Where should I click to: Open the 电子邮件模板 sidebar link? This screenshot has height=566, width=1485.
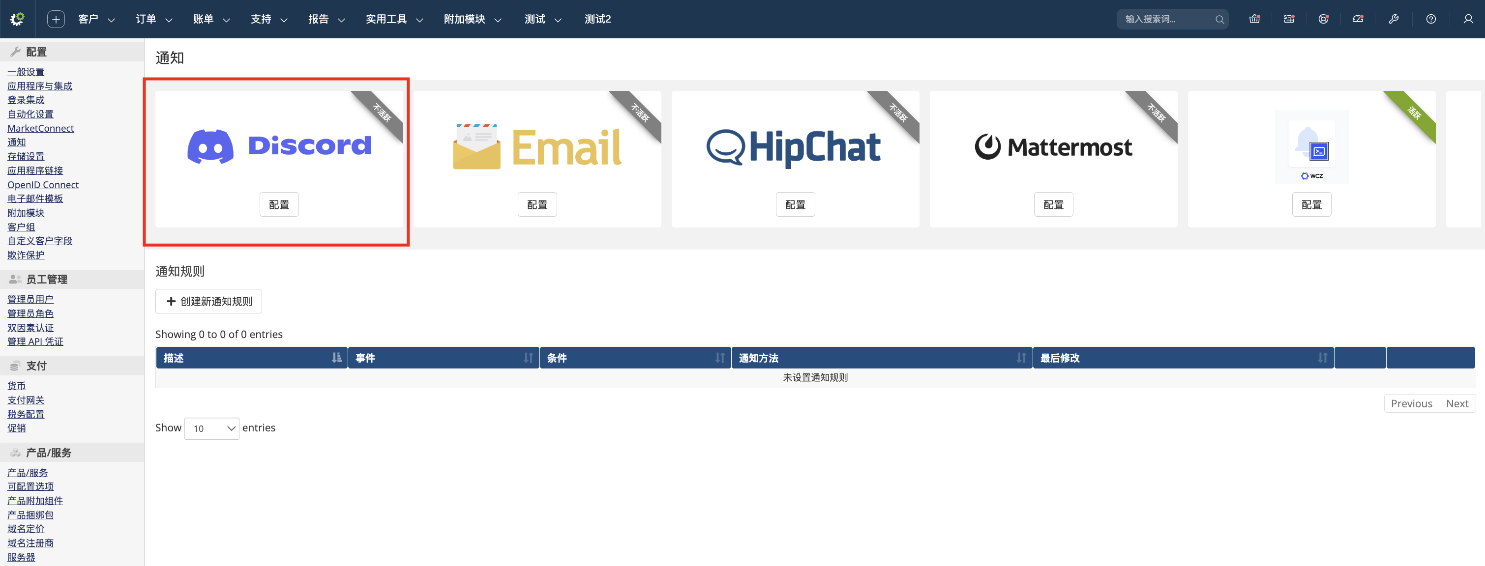pyautogui.click(x=35, y=198)
